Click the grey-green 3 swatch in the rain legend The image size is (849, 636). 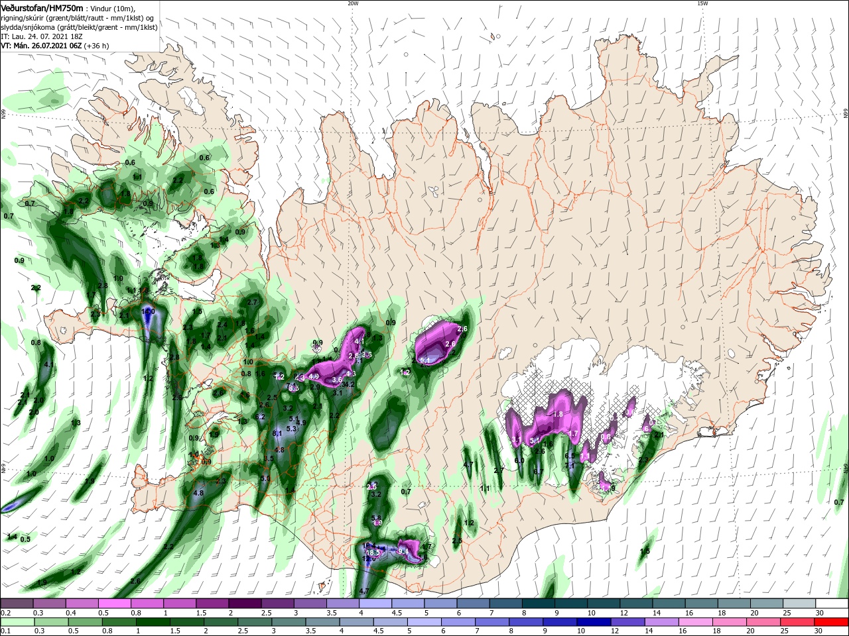click(x=289, y=622)
